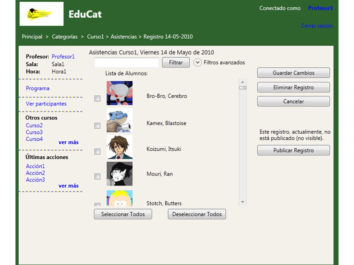The width and height of the screenshot is (354, 265).
Task: Focus the student filter text field
Action: [126, 63]
